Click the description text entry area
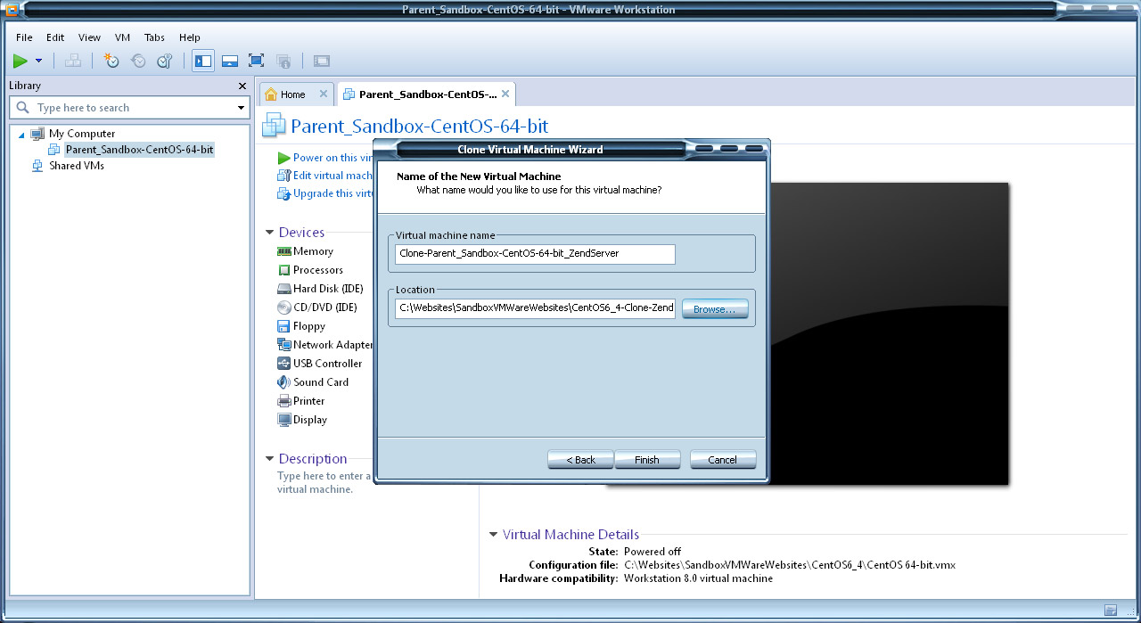Screen dimensions: 1141x623 click(x=324, y=482)
